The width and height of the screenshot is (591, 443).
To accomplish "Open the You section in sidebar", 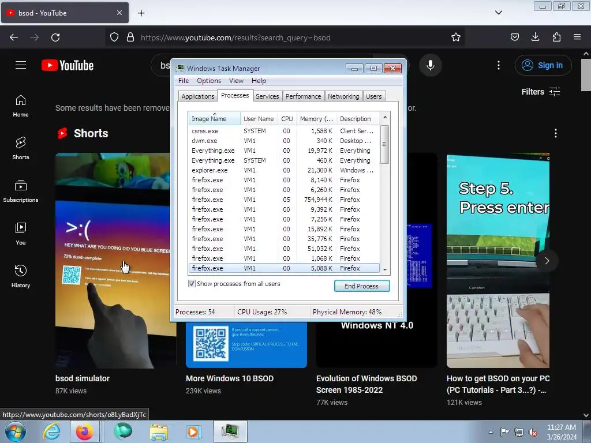I will coord(21,234).
